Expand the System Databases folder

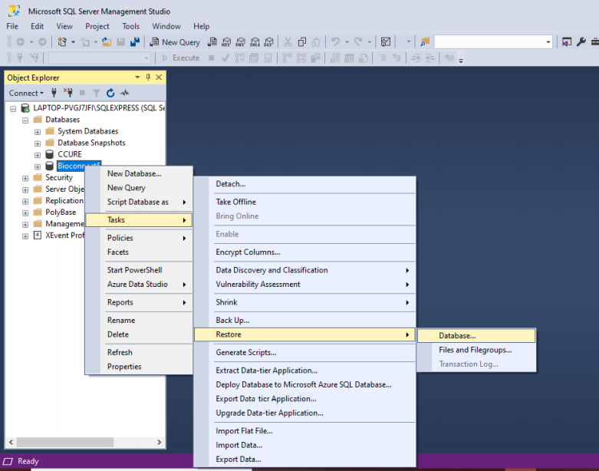38,132
